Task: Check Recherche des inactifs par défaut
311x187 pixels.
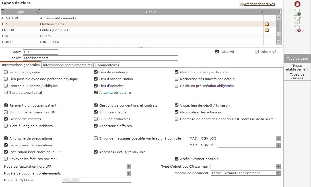Action: (176, 79)
